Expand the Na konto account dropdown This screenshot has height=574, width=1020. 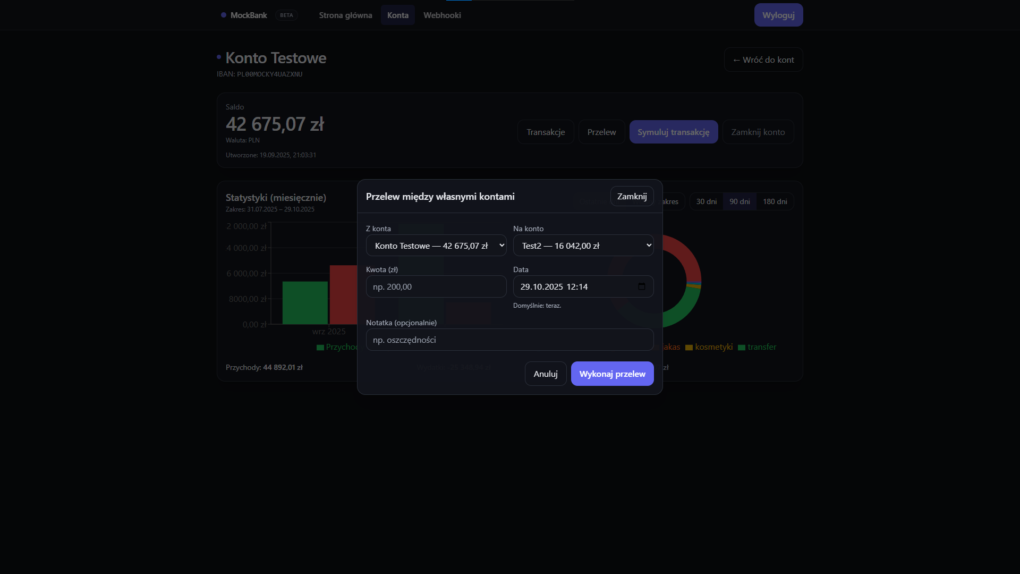tap(583, 246)
